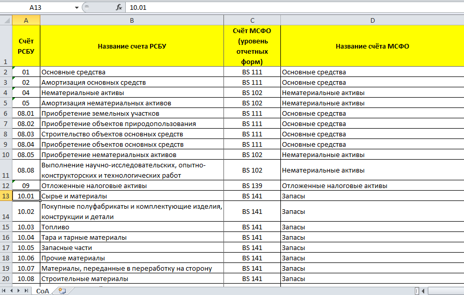Select row 11 header

pos(6,170)
